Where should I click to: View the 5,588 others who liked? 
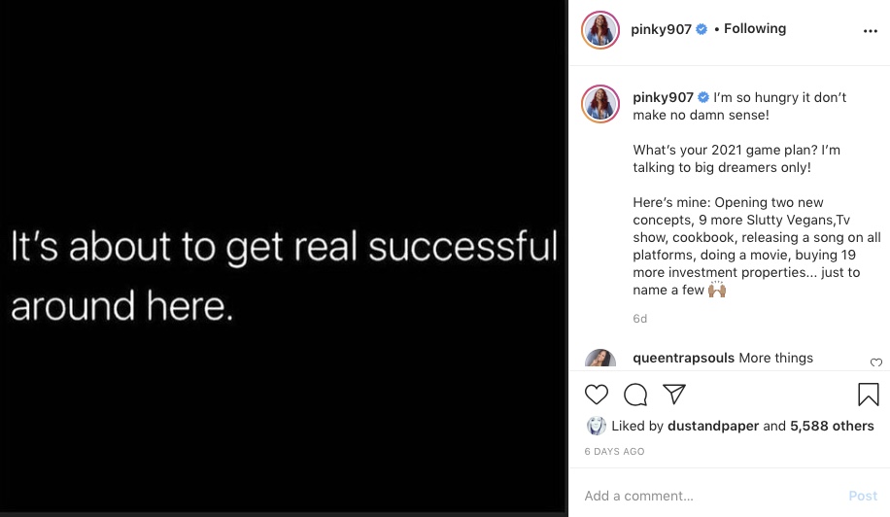coord(832,426)
